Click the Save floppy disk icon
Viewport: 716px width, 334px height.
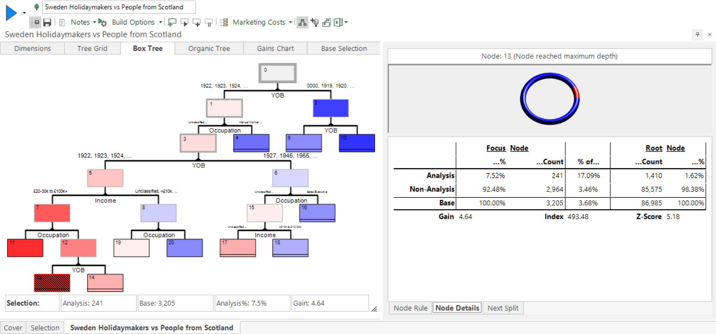(47, 22)
